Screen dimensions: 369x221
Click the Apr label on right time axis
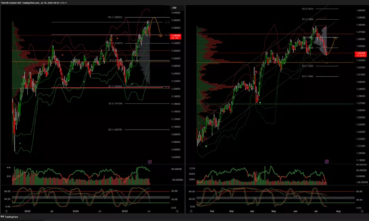pos(252,211)
